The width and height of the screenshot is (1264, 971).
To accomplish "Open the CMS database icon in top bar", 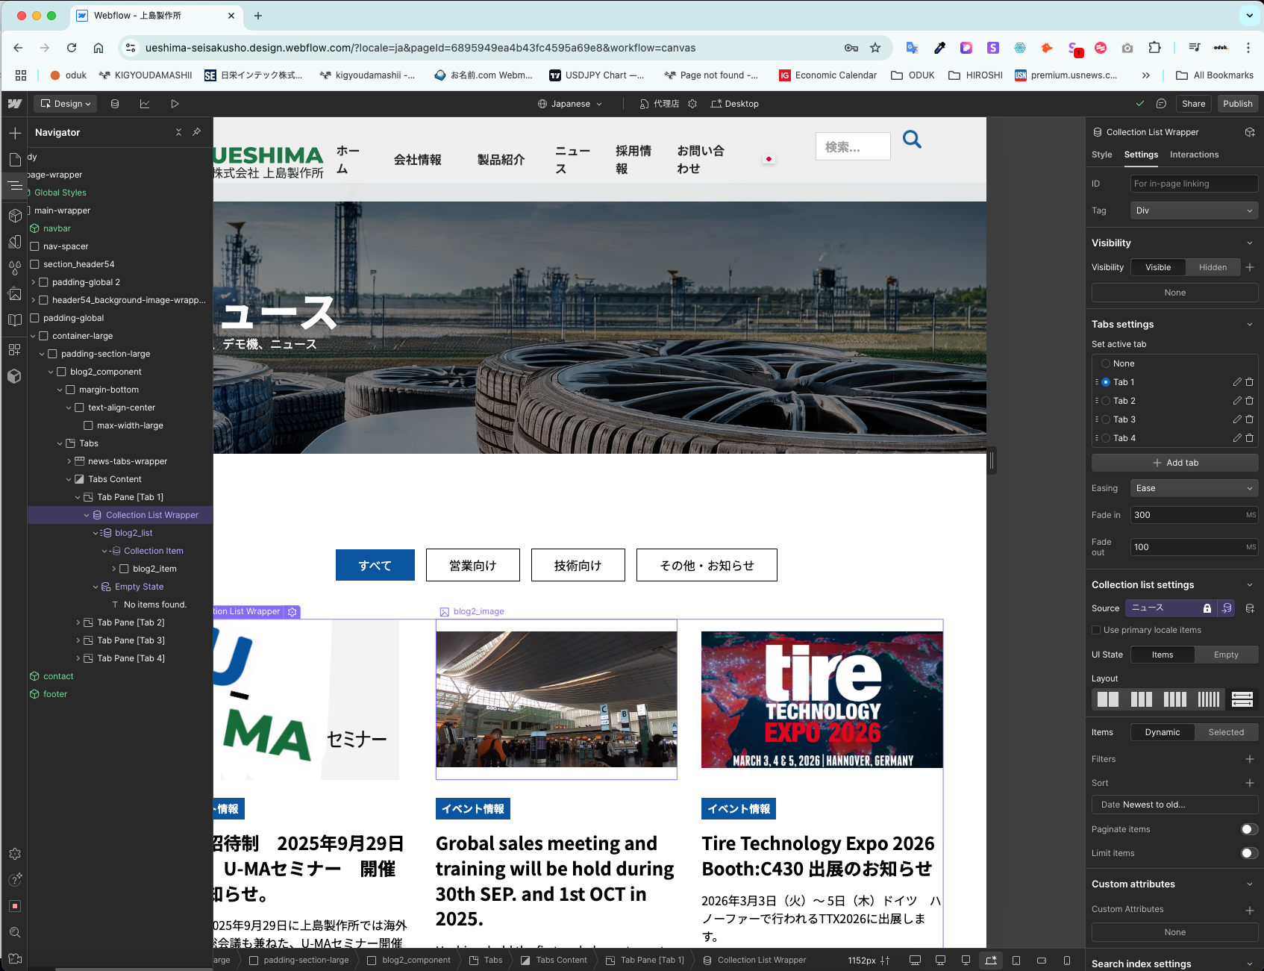I will (x=115, y=104).
